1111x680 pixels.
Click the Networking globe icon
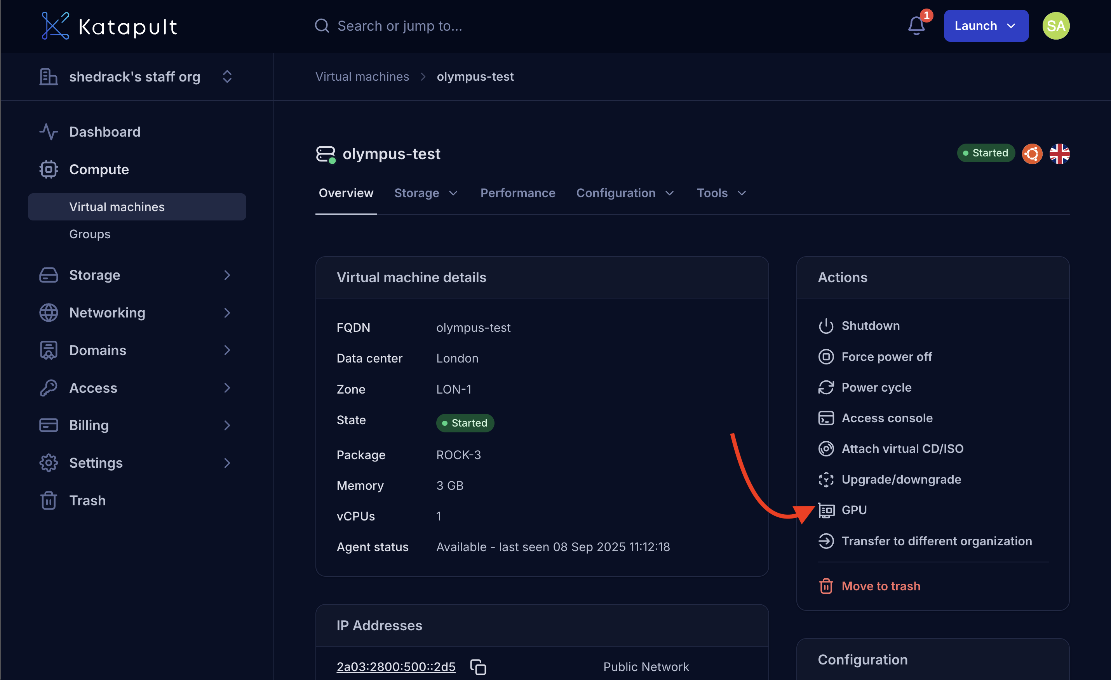[x=48, y=312]
